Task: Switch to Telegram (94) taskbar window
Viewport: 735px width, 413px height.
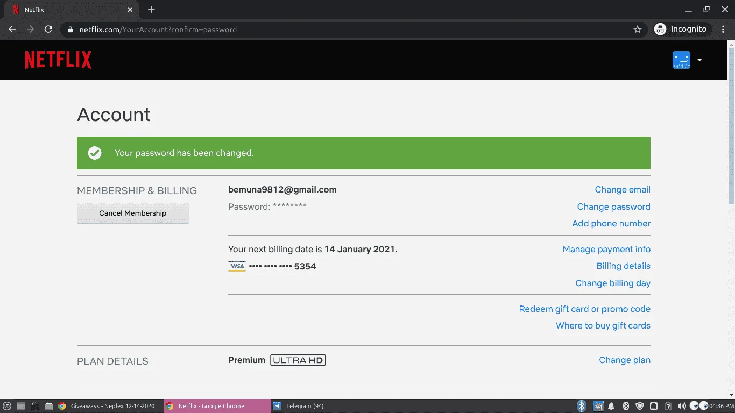Action: point(325,406)
